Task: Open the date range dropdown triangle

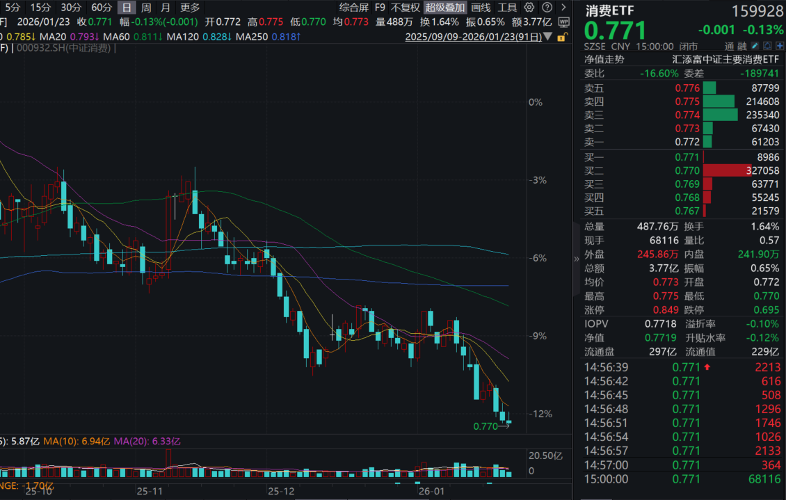Action: pos(547,37)
